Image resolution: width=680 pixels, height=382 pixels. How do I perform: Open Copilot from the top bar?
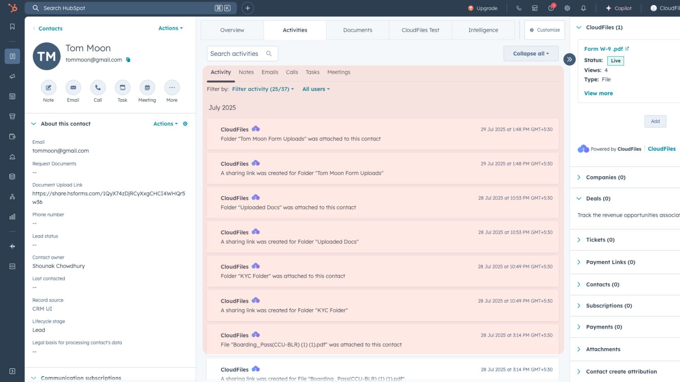click(618, 8)
